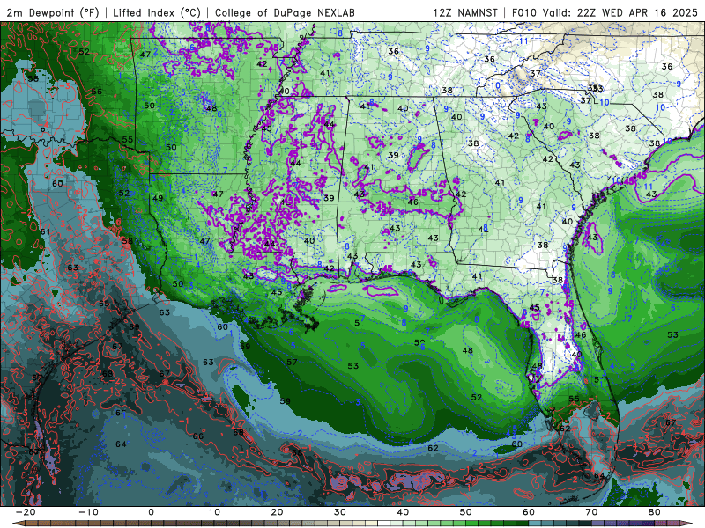
Task: Click the dewpoint value 61 on the map
Action: point(46,231)
